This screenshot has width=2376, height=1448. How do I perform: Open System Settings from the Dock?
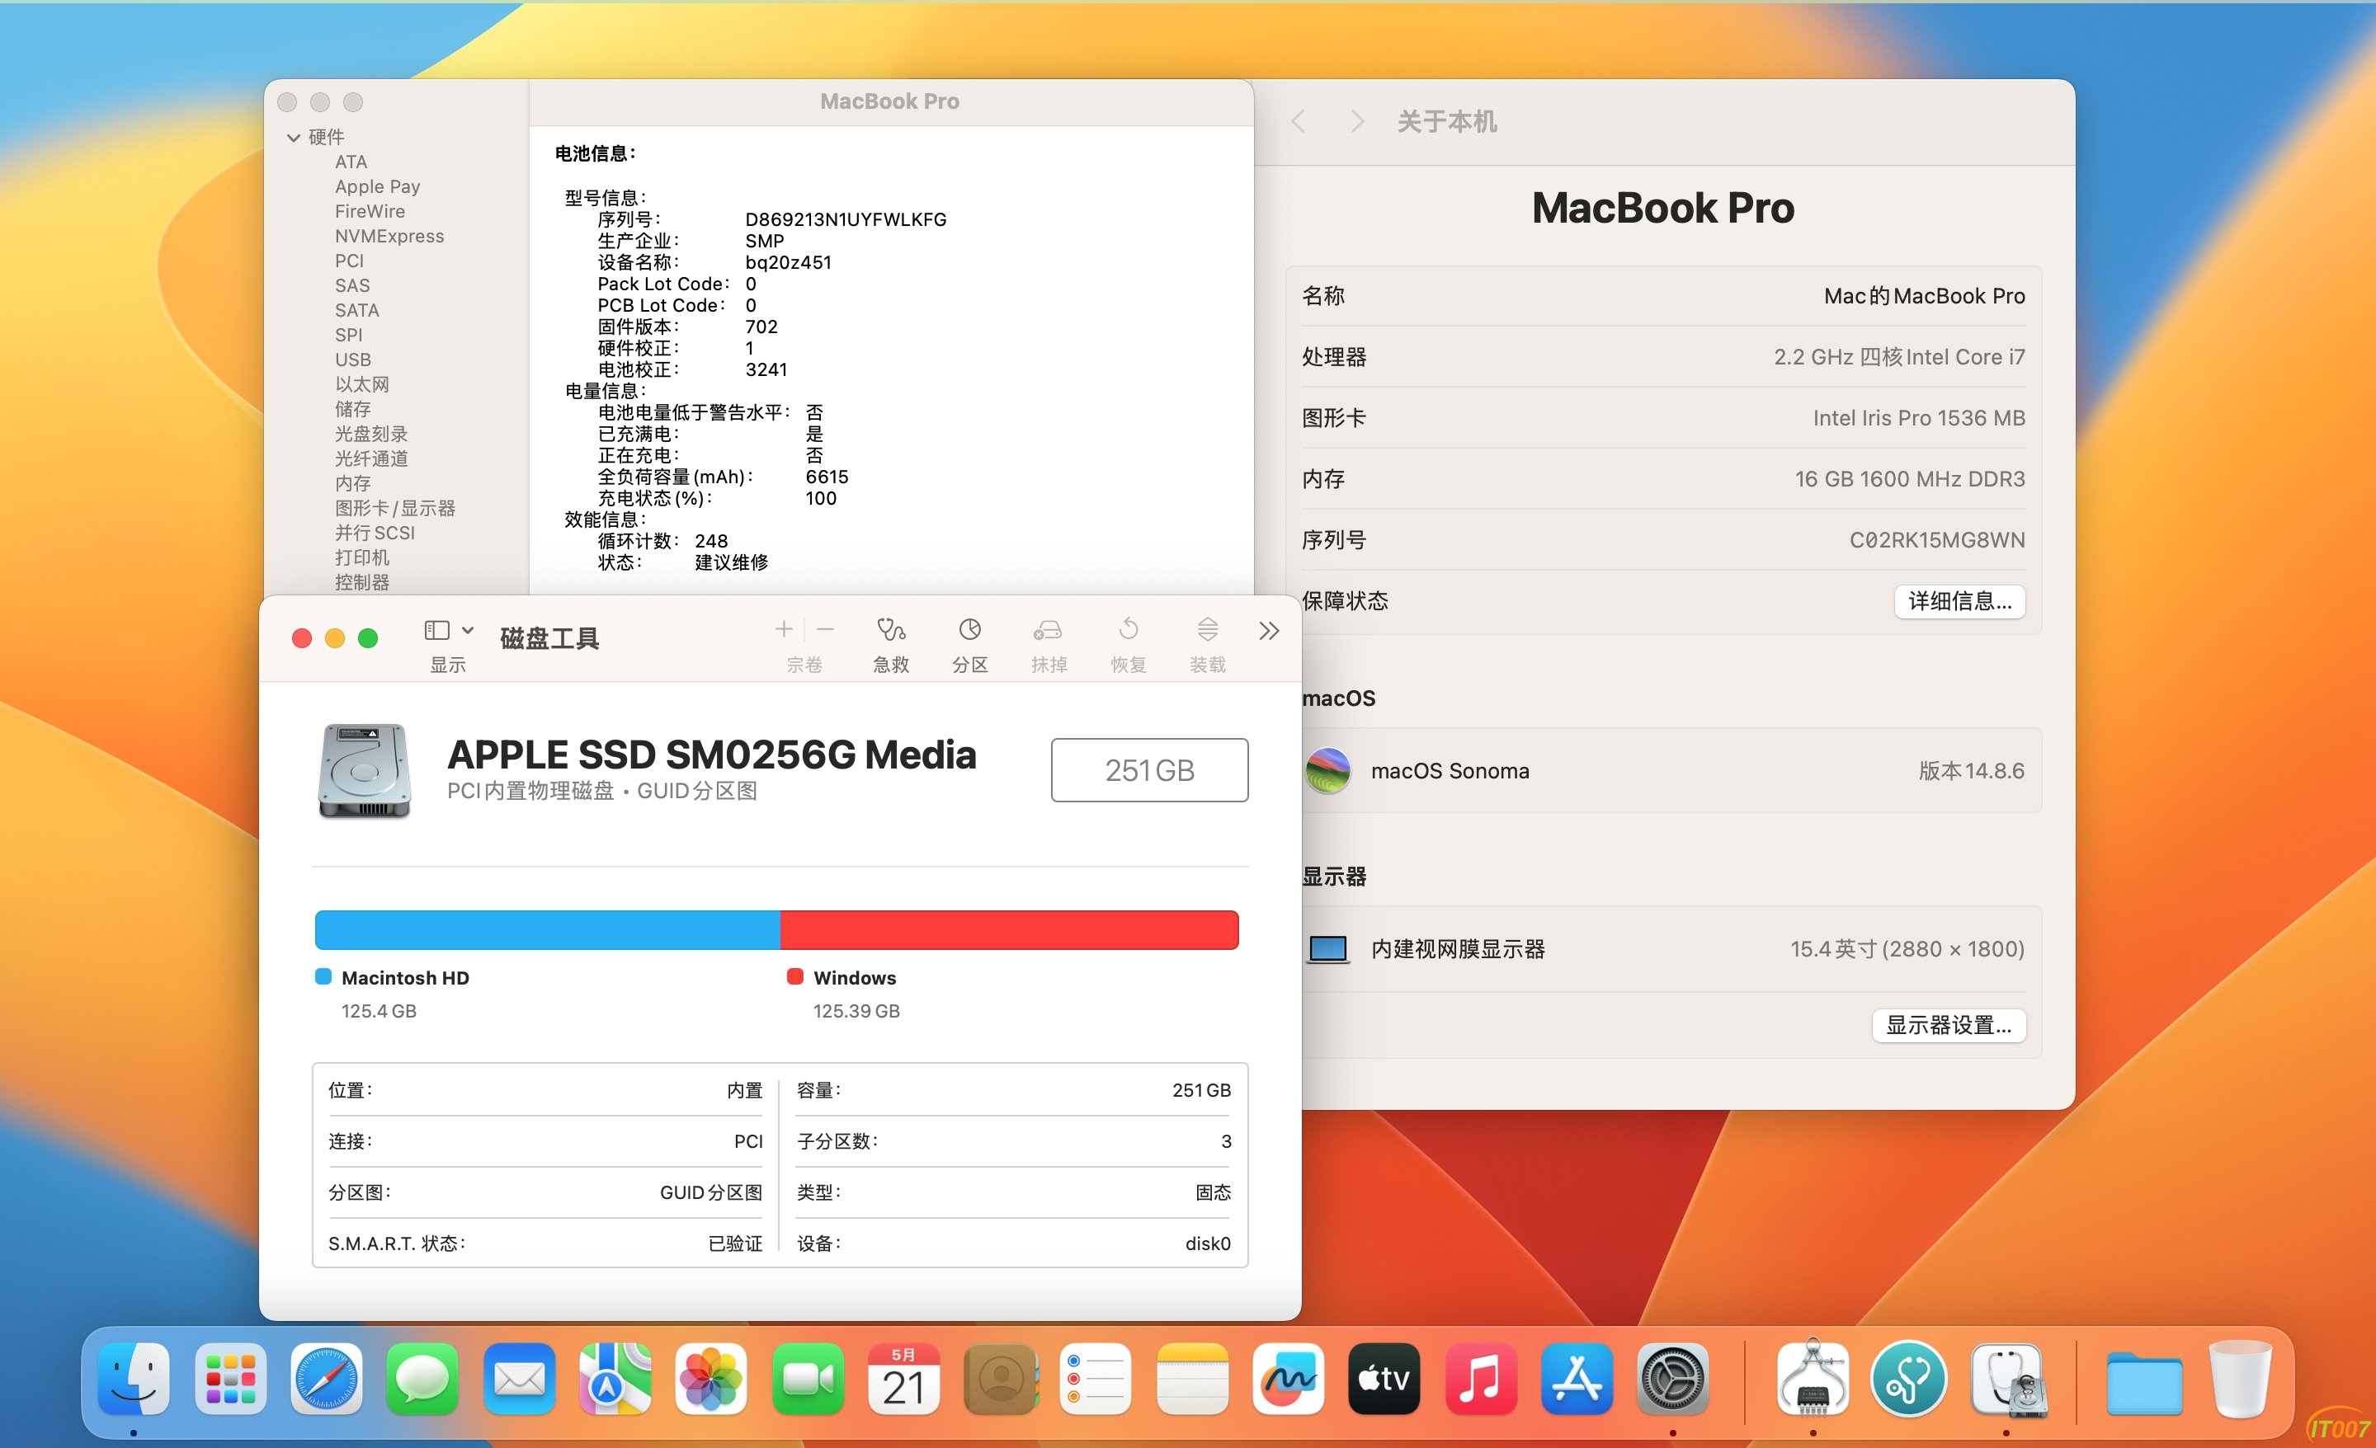point(1673,1379)
